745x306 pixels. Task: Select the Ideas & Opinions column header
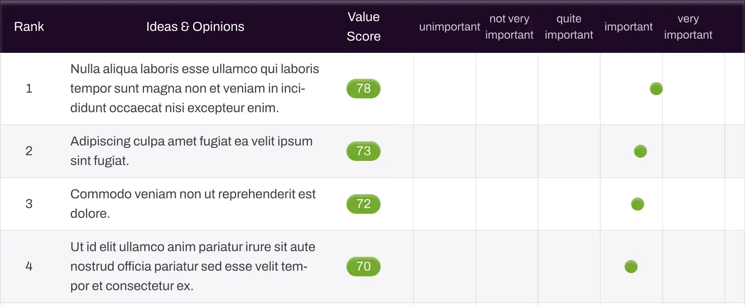pyautogui.click(x=195, y=27)
